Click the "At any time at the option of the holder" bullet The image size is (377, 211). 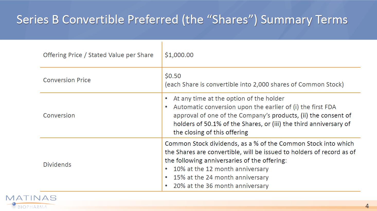click(x=229, y=99)
